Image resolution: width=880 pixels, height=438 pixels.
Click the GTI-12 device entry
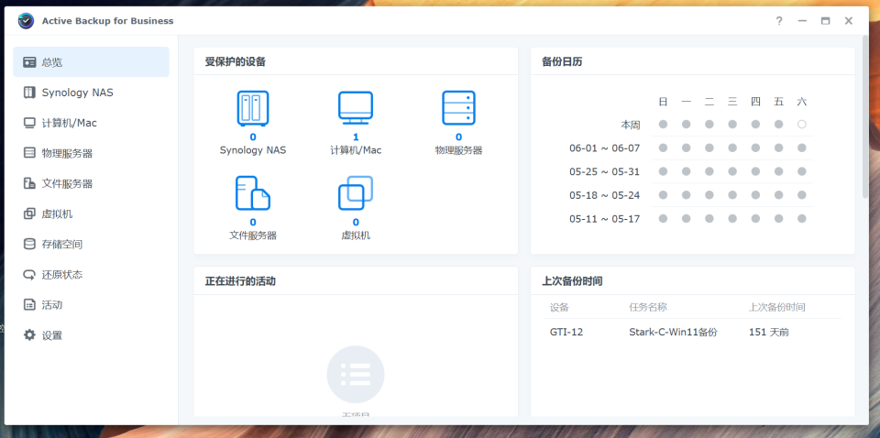pos(566,332)
